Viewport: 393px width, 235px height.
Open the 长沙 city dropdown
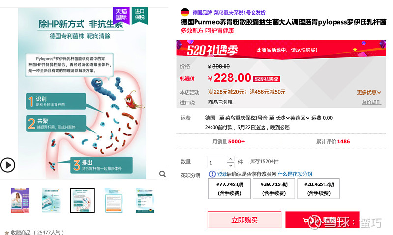tap(283, 118)
